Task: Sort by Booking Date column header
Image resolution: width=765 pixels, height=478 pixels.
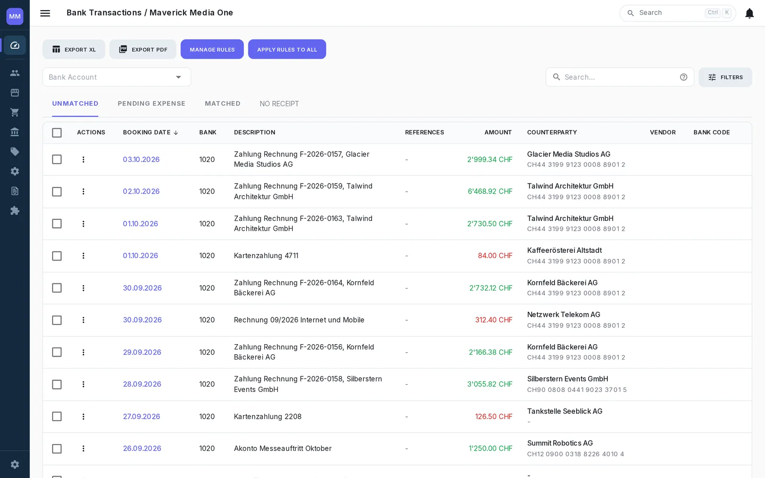Action: click(150, 132)
